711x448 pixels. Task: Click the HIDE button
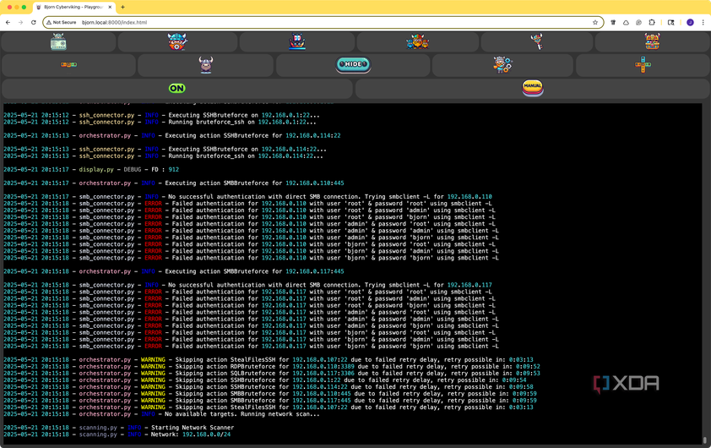pyautogui.click(x=353, y=64)
